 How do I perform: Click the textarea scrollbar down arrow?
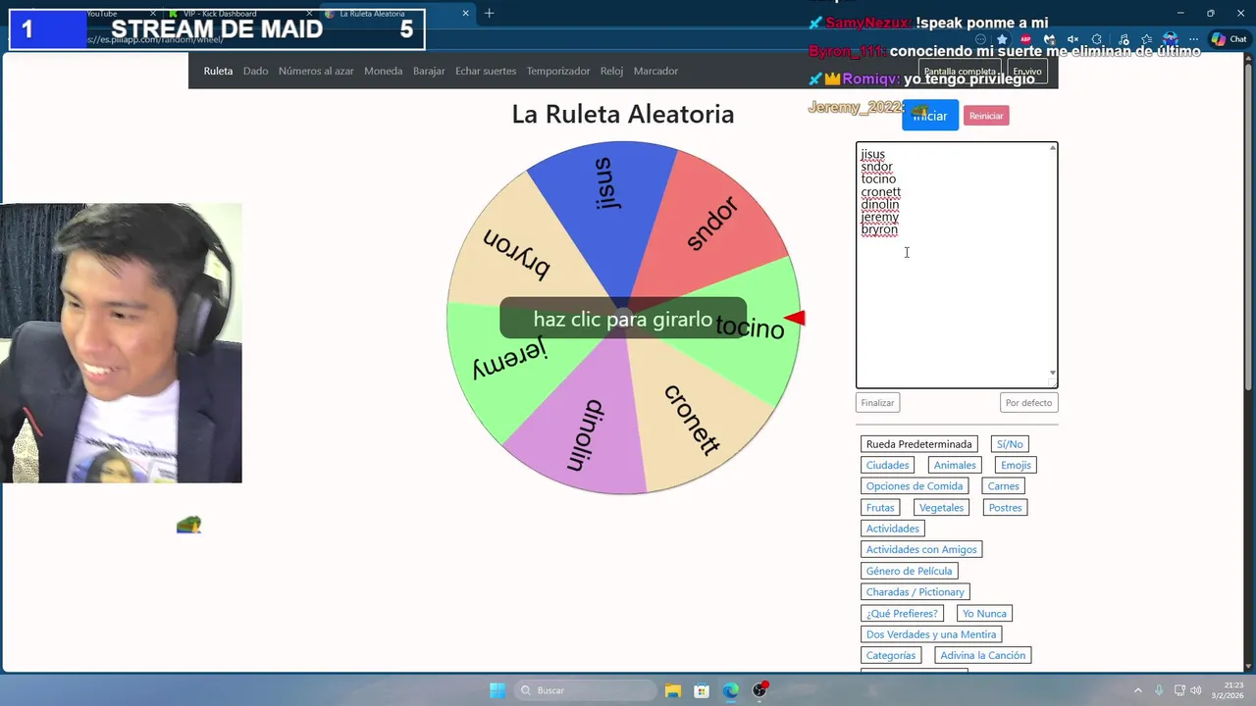click(x=1053, y=373)
